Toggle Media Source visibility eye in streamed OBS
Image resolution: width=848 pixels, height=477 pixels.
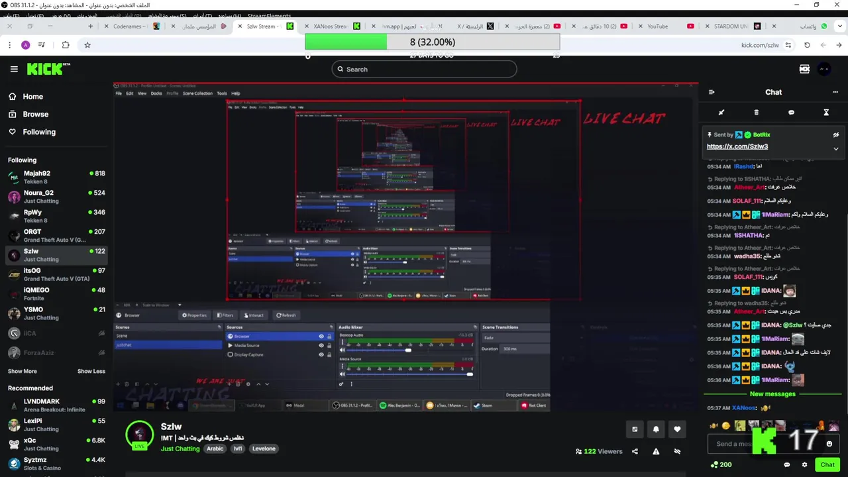pyautogui.click(x=321, y=345)
